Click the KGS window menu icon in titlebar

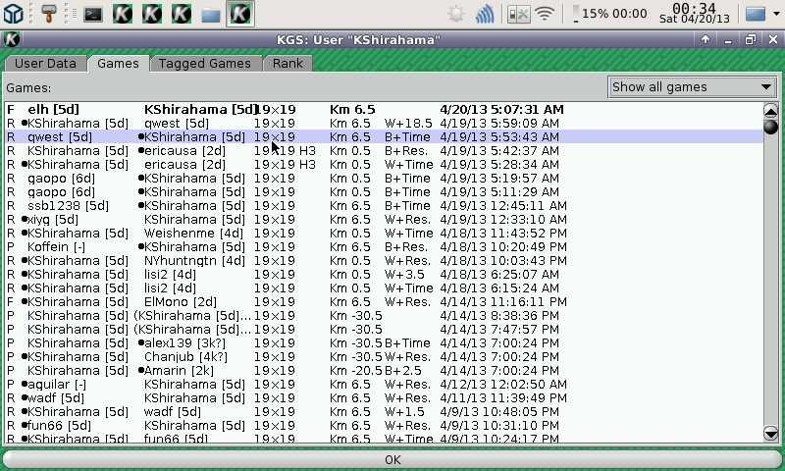pyautogui.click(x=12, y=39)
